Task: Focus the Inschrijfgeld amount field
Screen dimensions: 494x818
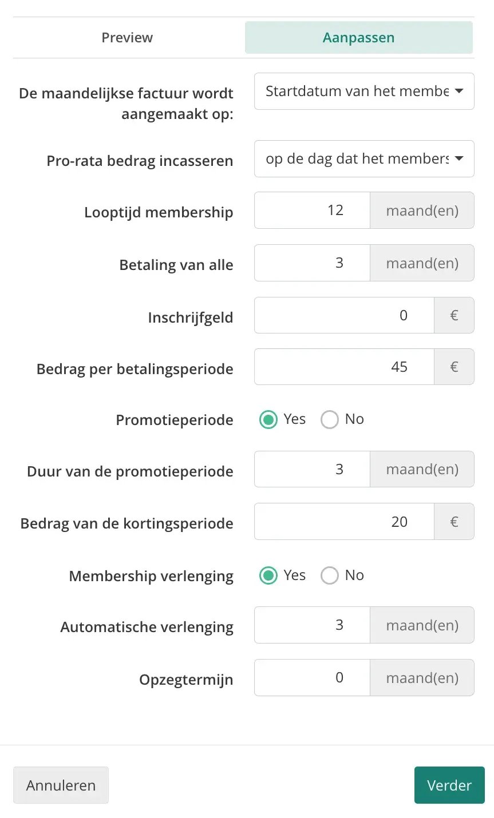Action: pos(344,315)
